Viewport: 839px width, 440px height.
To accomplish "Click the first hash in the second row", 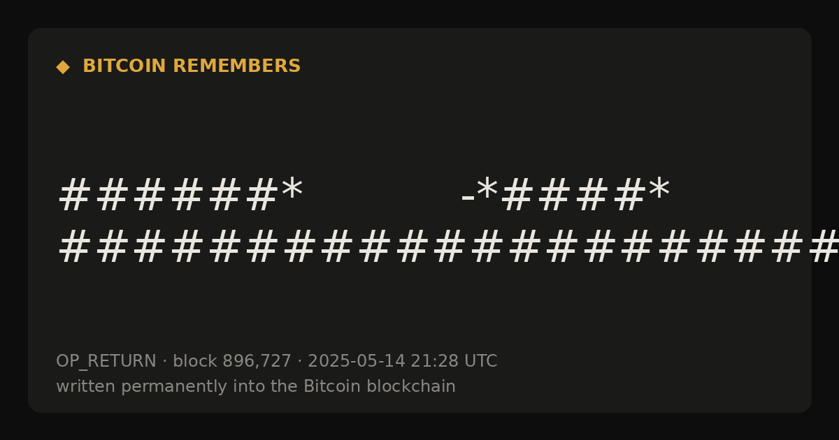I will click(x=75, y=247).
